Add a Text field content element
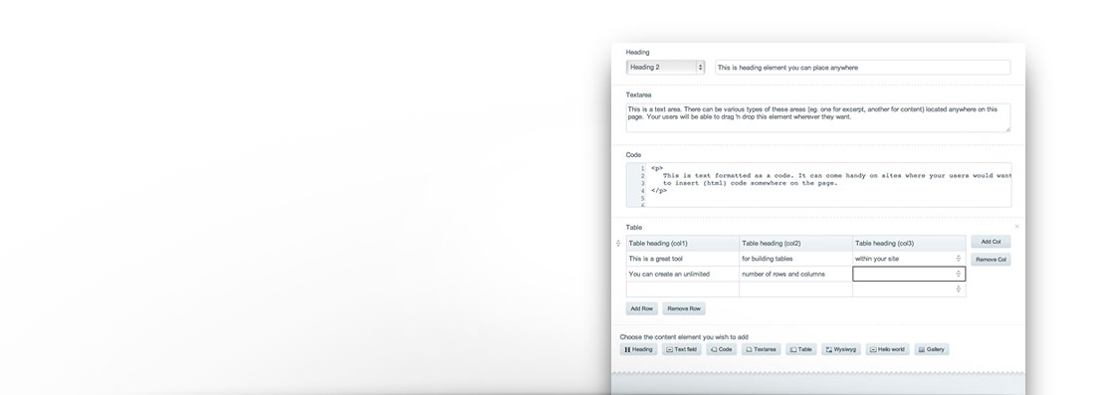This screenshot has height=395, width=1115. 681,349
